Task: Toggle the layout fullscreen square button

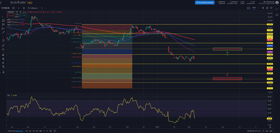Action: click(x=248, y=8)
